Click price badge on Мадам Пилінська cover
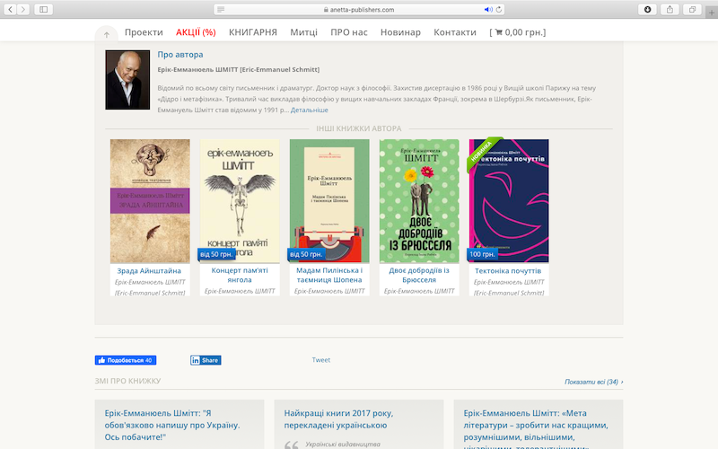 pyautogui.click(x=306, y=254)
